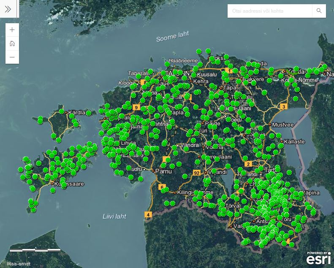Click the Kallaste town label
The width and height of the screenshot is (334, 268).
click(x=295, y=142)
